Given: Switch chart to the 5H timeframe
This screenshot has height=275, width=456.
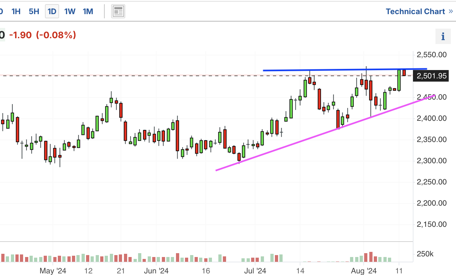Looking at the screenshot, I should pyautogui.click(x=34, y=12).
